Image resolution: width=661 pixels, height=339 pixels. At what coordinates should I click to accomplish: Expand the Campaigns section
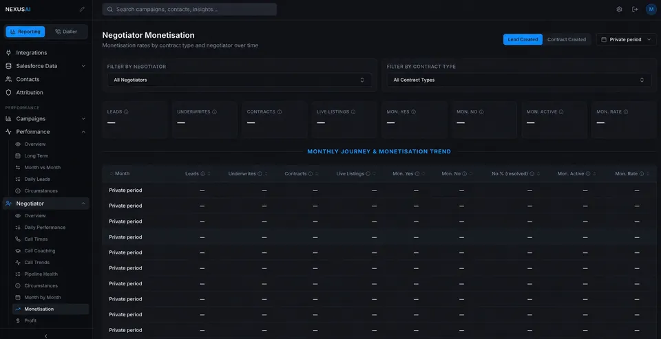coord(83,119)
